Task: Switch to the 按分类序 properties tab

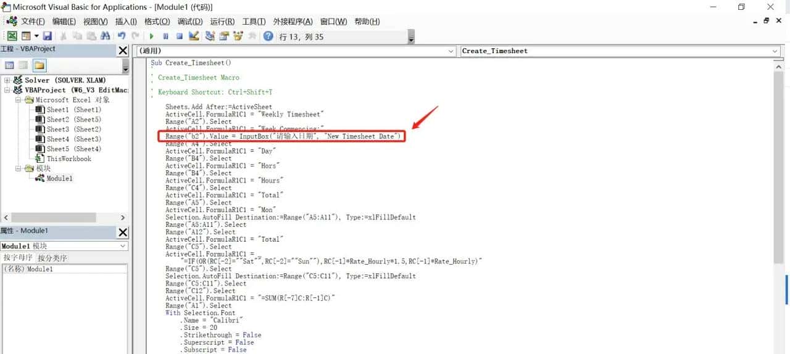Action: [52, 258]
